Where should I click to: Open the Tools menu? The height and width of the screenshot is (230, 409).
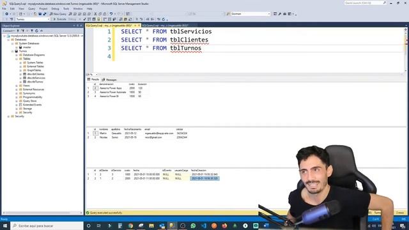tap(66, 8)
